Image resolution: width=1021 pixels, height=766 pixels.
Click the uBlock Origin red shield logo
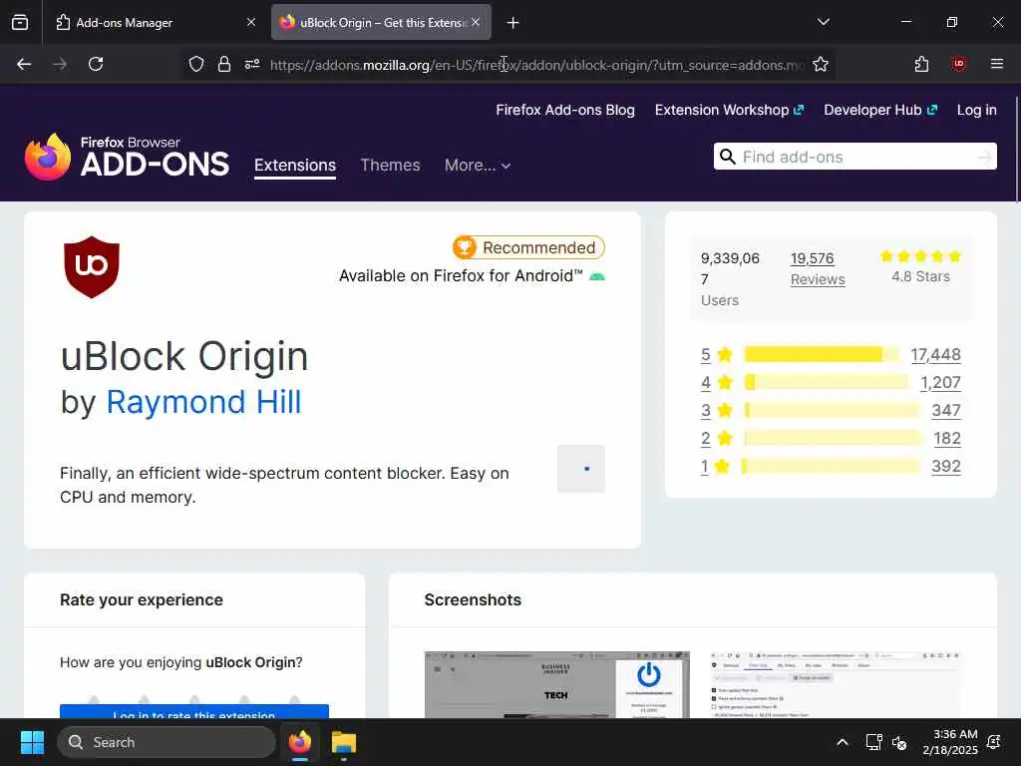[92, 267]
